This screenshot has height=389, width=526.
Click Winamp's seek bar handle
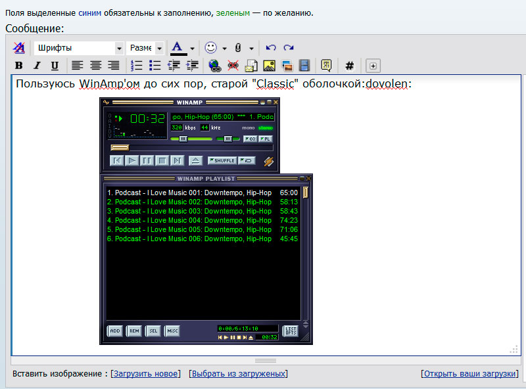[x=120, y=148]
